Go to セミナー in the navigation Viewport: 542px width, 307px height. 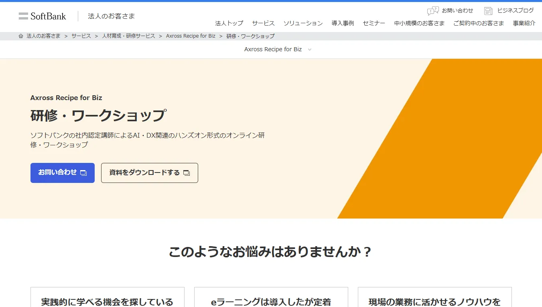(x=374, y=23)
